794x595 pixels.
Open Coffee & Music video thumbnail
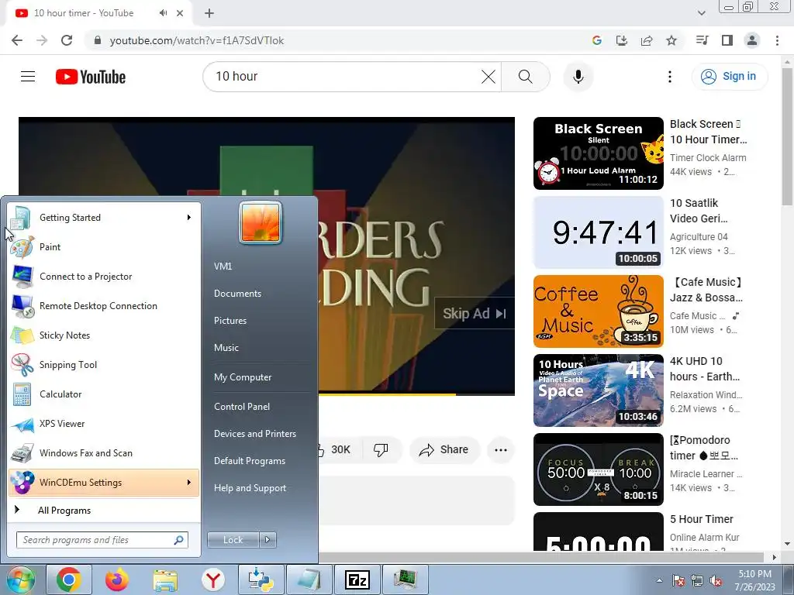tap(598, 311)
